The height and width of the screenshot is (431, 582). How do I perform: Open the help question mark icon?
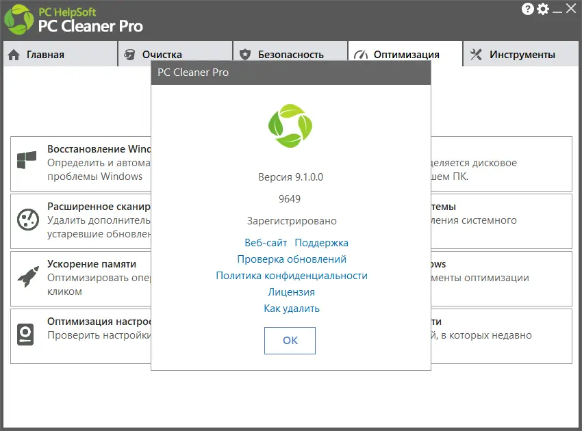[x=527, y=9]
